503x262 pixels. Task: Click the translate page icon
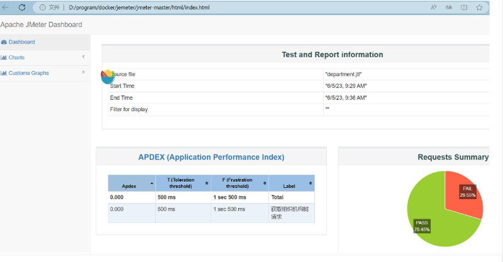point(449,8)
